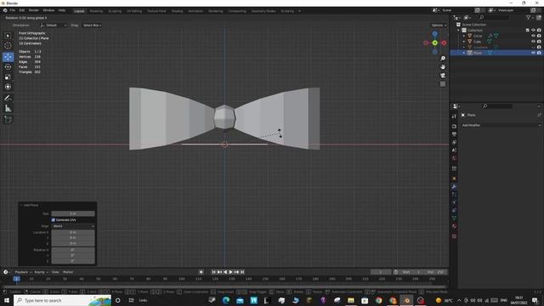Disable render for Cube via camera icon

(539, 42)
